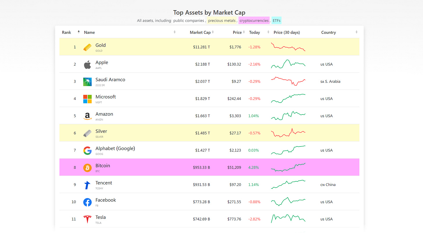Sort by Price using its arrows
The image size is (423, 238).
pos(244,32)
